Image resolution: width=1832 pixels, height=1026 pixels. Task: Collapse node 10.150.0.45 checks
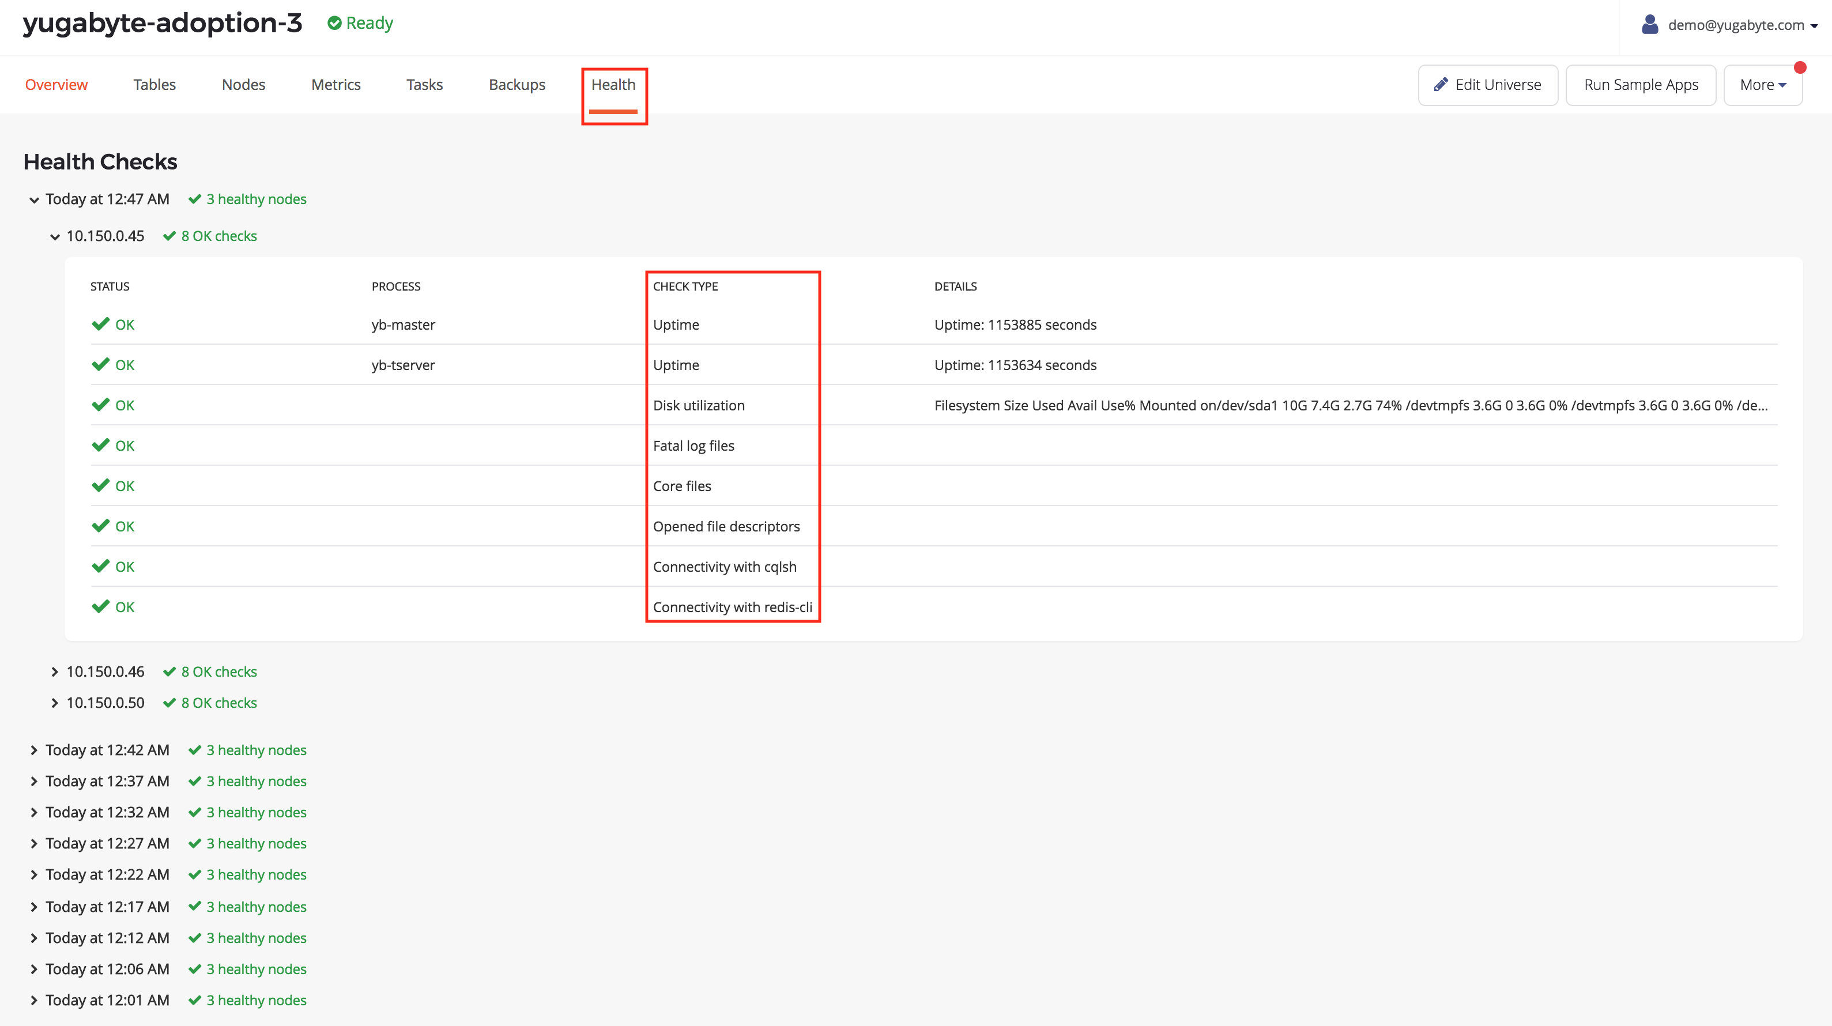(55, 237)
